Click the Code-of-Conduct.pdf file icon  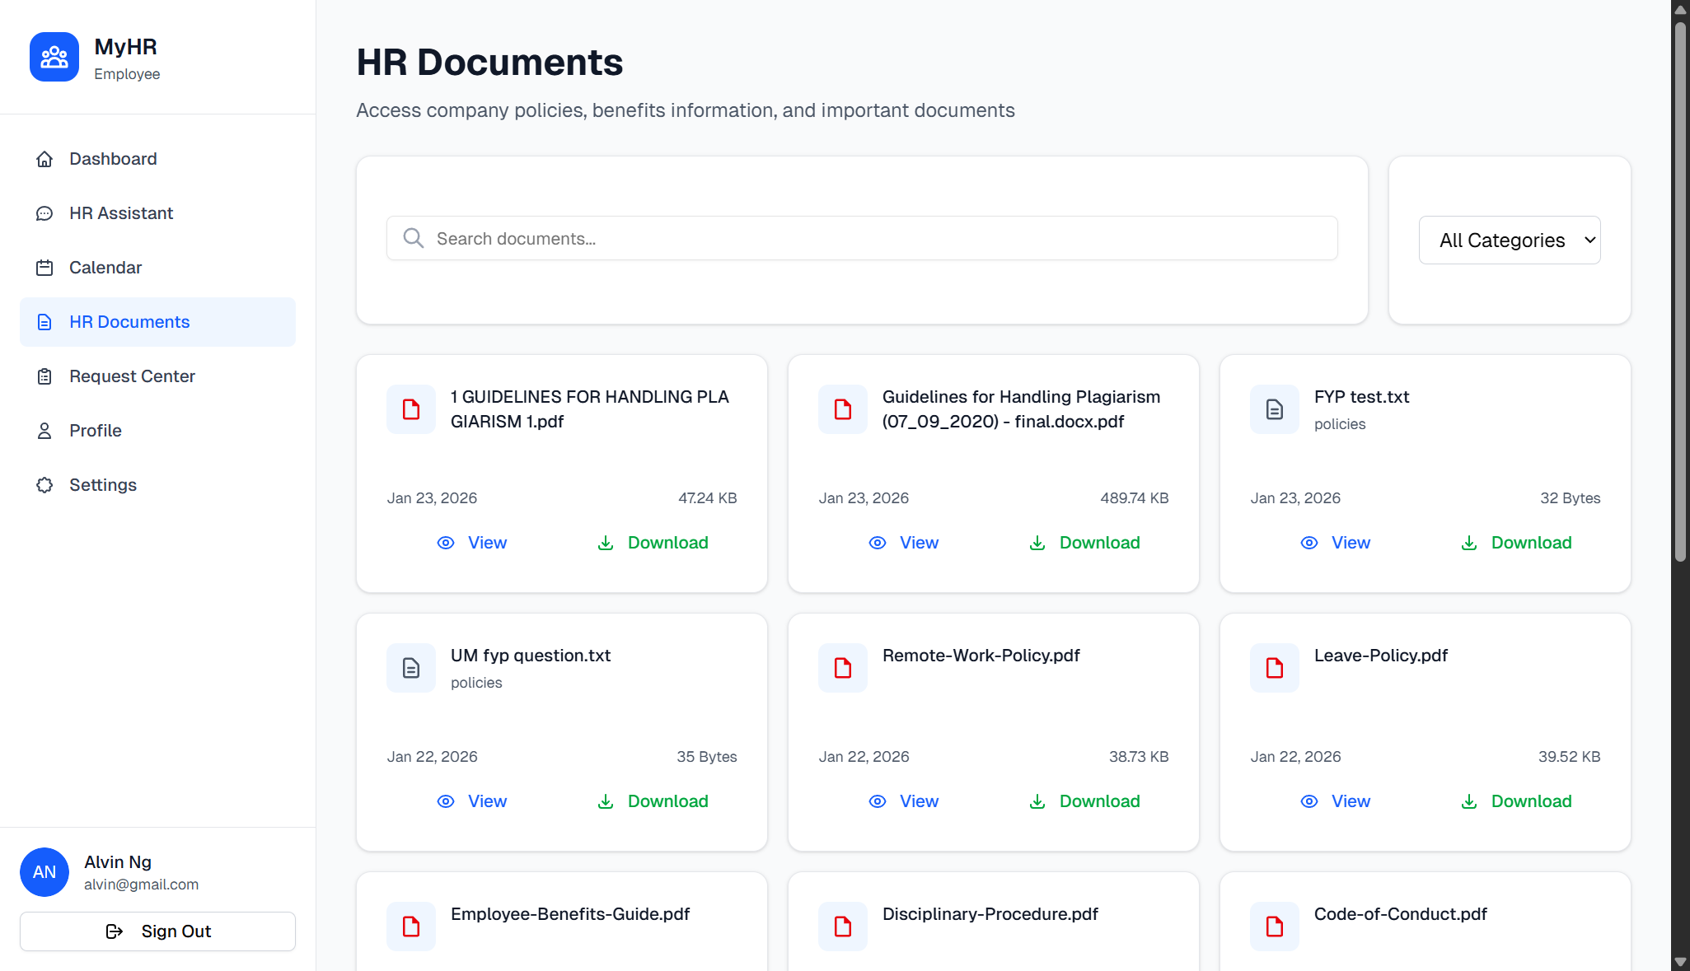coord(1274,926)
